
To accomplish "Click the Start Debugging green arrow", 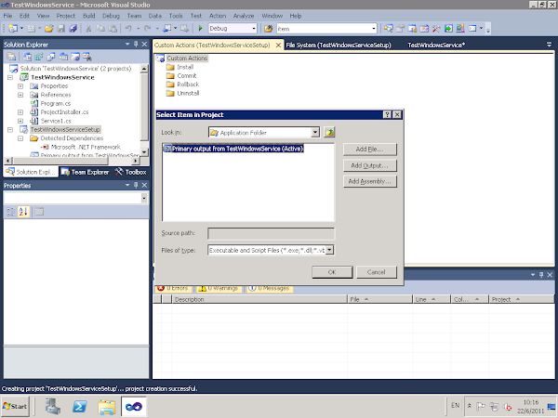I will click(x=200, y=29).
